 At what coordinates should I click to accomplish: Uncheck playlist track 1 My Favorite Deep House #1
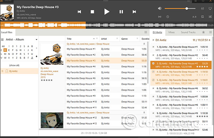[153, 47]
